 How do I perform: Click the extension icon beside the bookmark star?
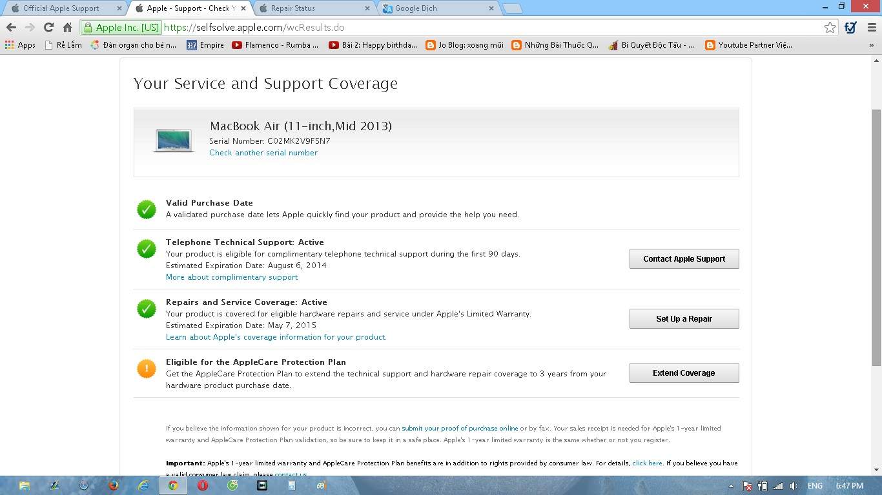click(x=850, y=28)
